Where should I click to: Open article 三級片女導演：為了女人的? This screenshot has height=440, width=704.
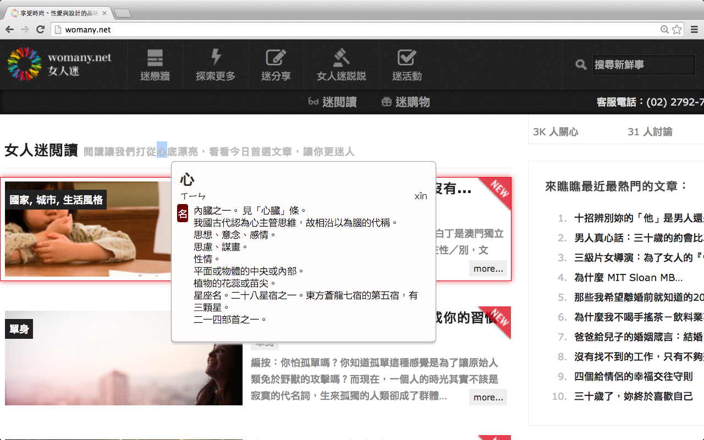click(639, 258)
